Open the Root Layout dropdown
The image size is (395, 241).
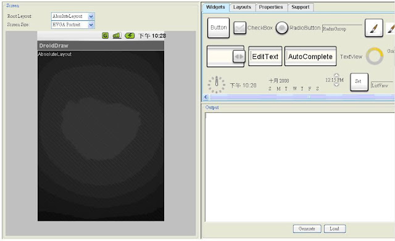pos(73,17)
